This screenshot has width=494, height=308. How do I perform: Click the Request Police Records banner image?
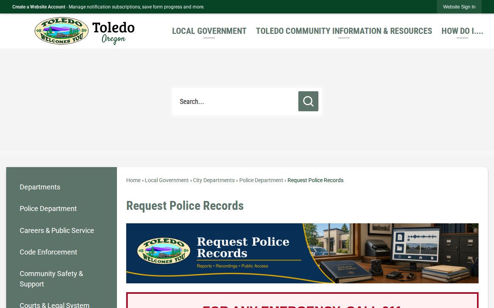tap(302, 253)
